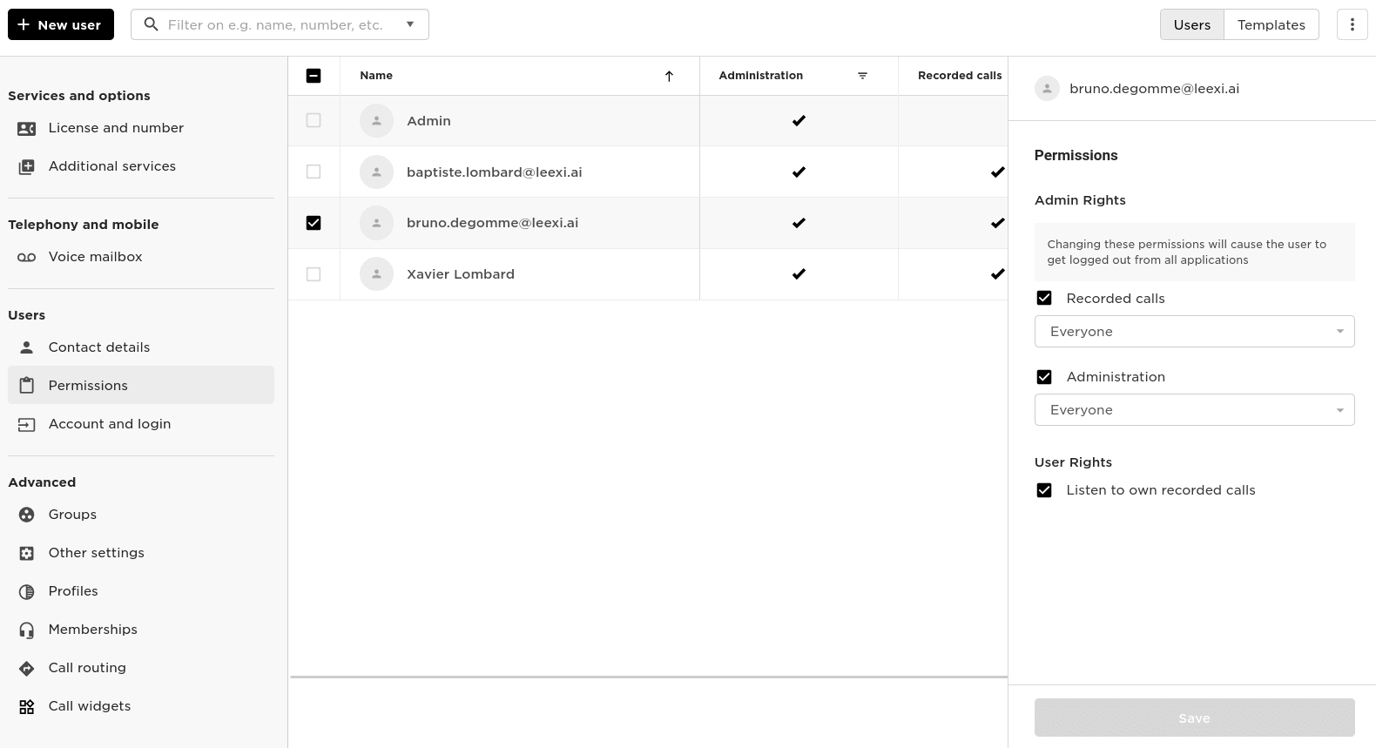Select Contact details in sidebar
1376x748 pixels.
click(x=99, y=347)
